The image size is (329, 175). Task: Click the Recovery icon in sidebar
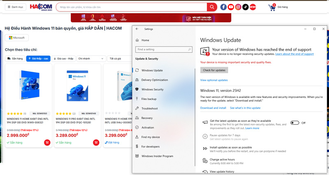click(137, 118)
